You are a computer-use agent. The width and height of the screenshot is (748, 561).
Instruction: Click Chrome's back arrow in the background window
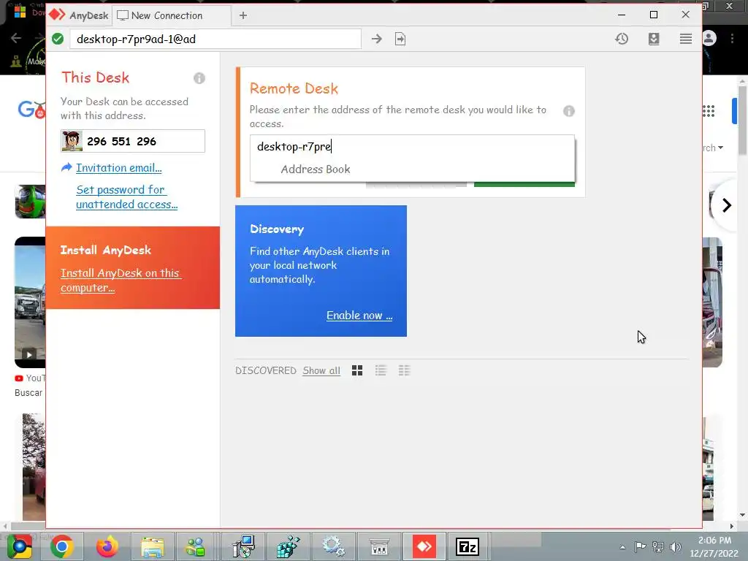tap(16, 38)
